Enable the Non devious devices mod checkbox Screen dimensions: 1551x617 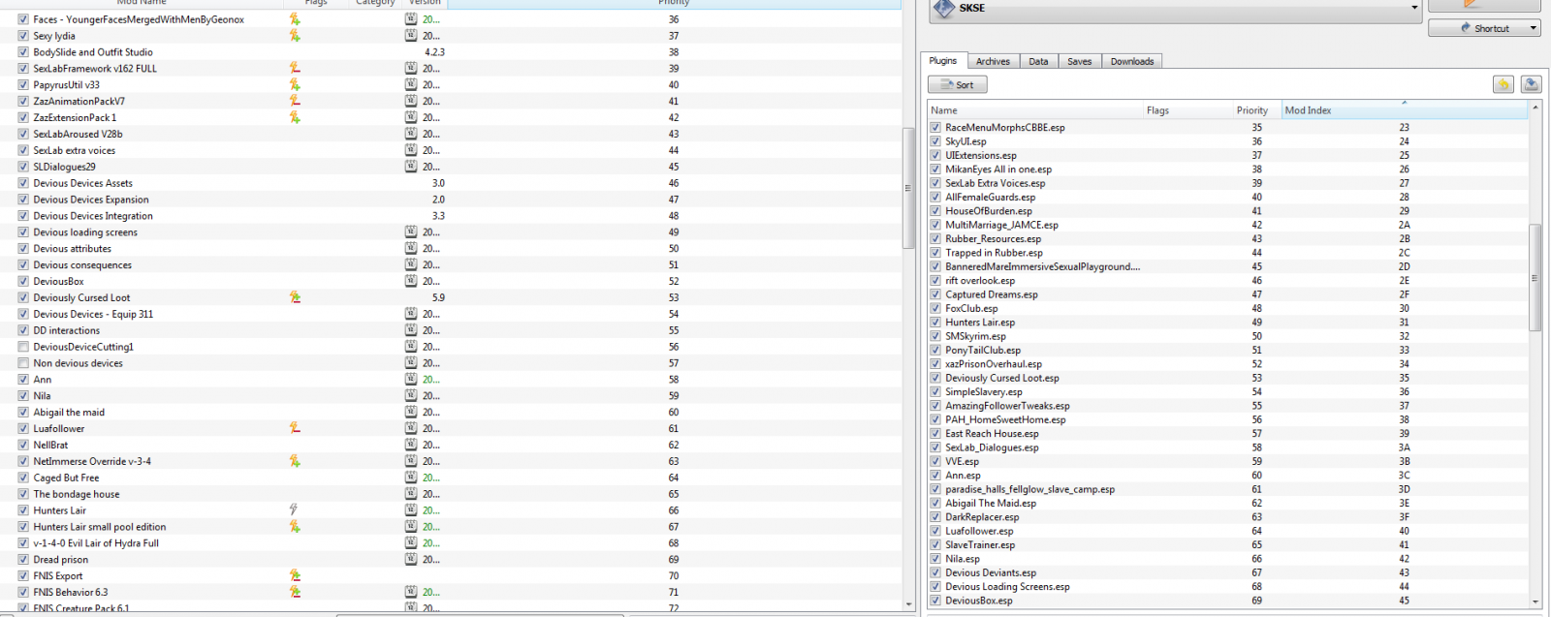click(x=23, y=363)
